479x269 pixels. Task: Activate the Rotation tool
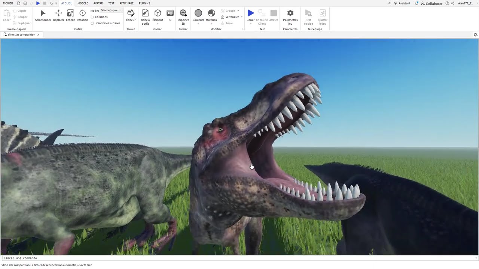pyautogui.click(x=82, y=15)
